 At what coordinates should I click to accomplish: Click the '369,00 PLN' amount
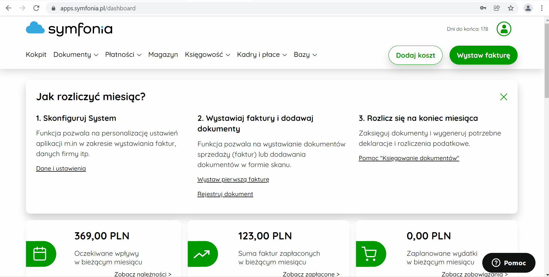pos(102,236)
